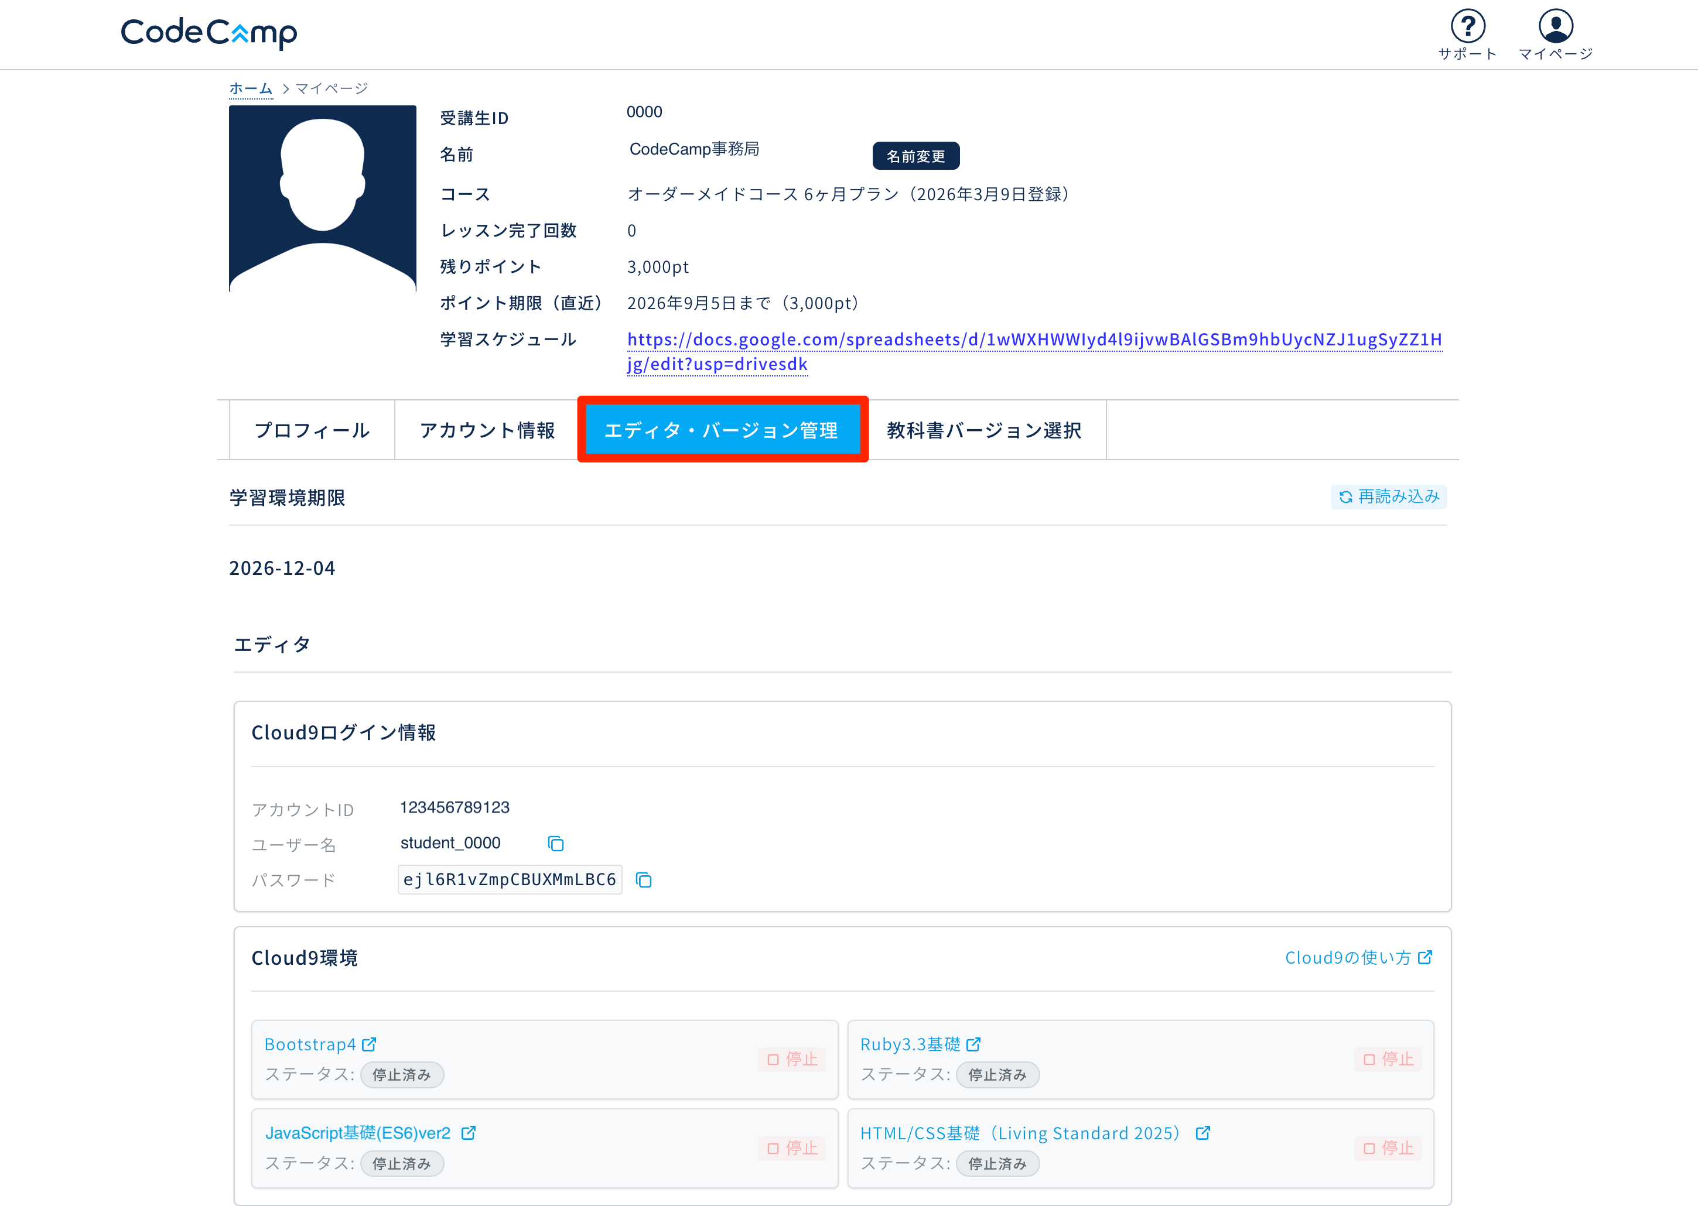Screen dimensions: 1698x1206
Task: Click the CodeCamp logo
Action: [x=209, y=32]
